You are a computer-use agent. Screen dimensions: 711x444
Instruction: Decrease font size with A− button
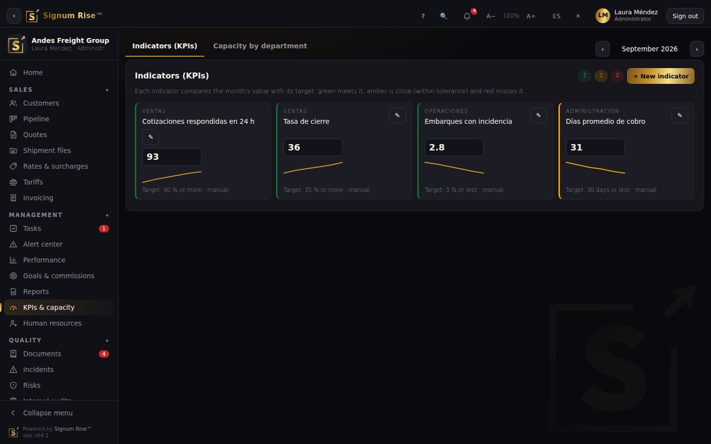(491, 16)
